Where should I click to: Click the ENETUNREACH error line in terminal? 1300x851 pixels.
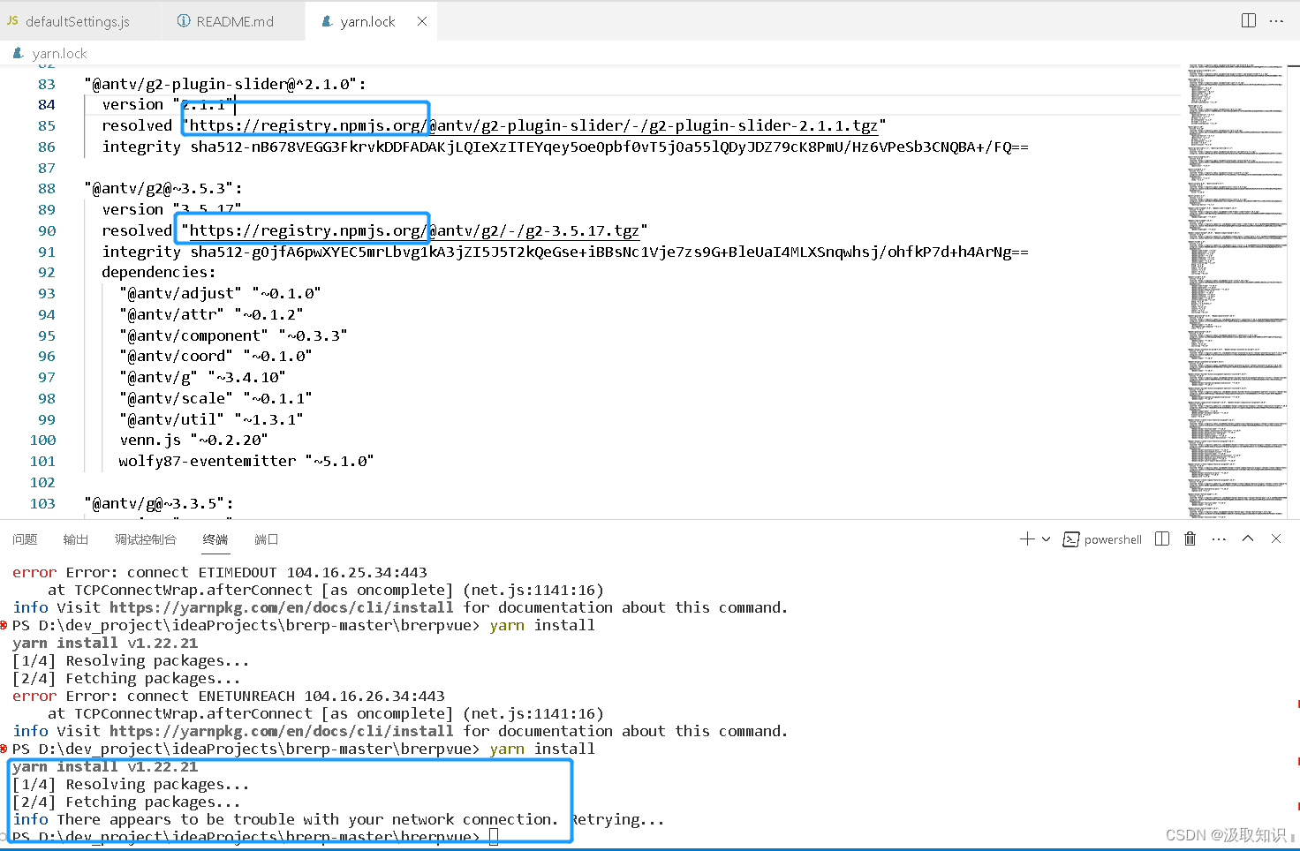229,696
